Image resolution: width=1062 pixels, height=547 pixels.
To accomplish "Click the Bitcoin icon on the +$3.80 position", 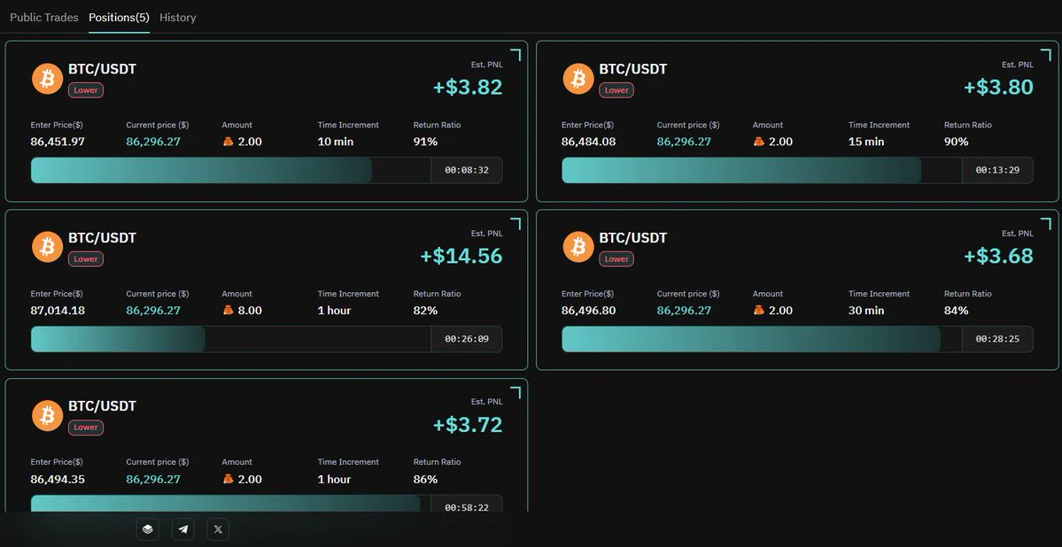I will [x=578, y=79].
